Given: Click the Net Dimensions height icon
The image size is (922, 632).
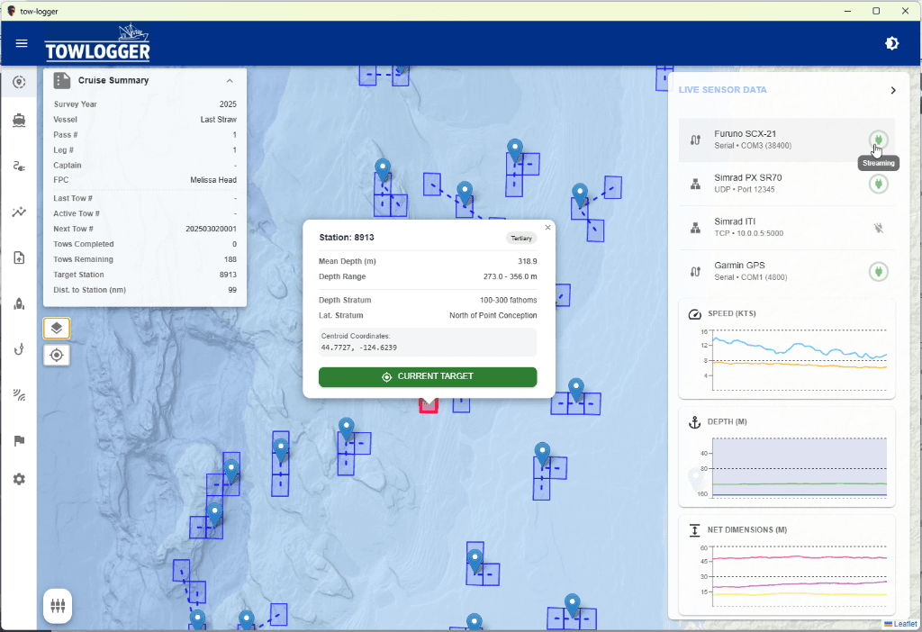Looking at the screenshot, I should 694,530.
